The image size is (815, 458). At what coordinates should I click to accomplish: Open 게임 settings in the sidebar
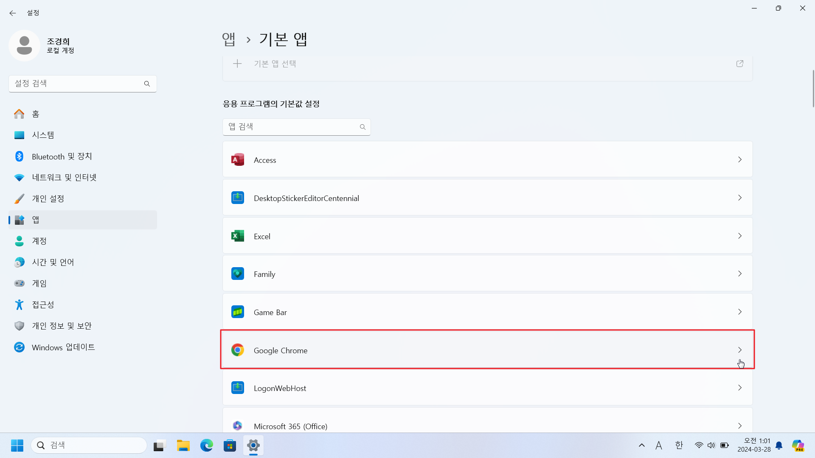click(83, 283)
